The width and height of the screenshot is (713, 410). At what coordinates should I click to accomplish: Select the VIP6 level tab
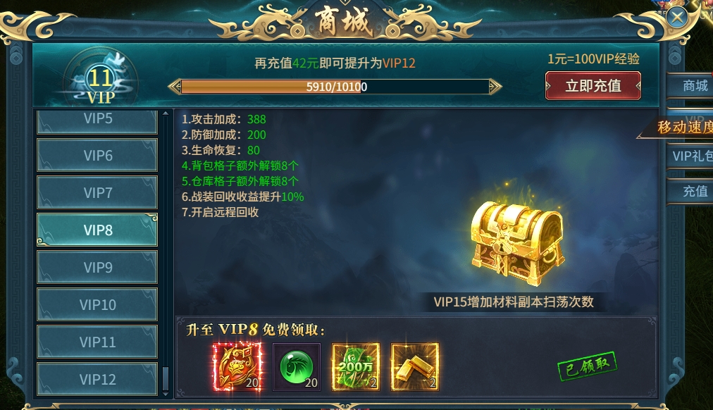[x=97, y=156]
